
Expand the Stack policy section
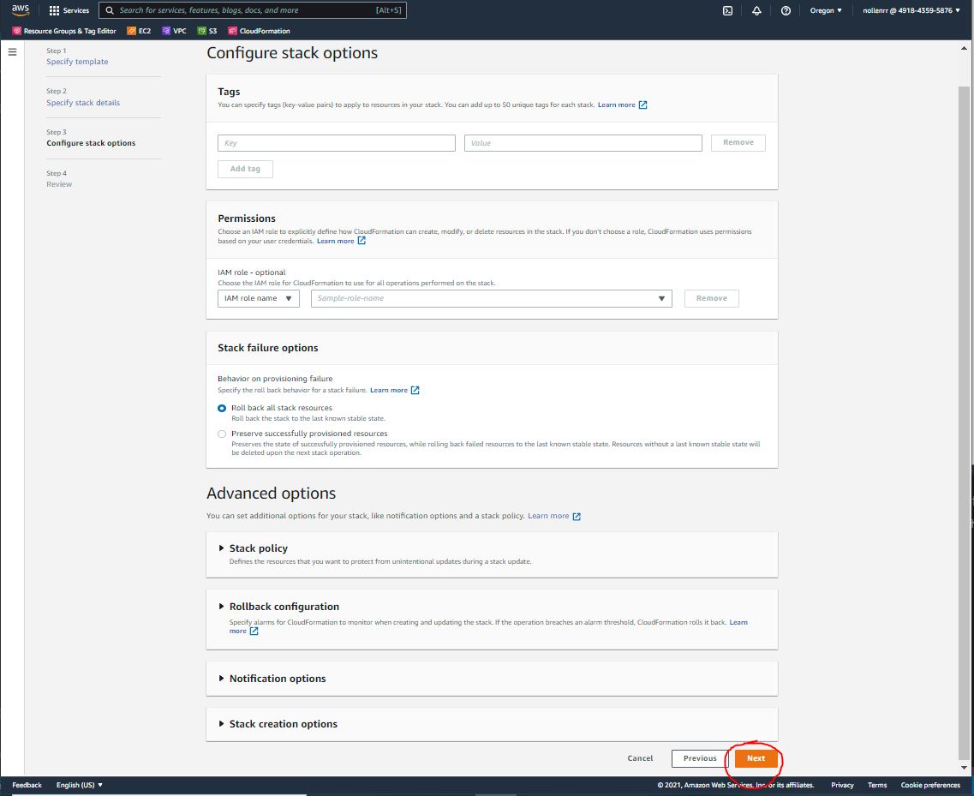[x=221, y=548]
